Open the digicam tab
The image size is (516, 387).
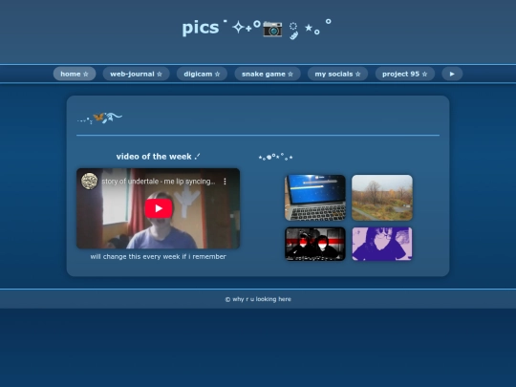[x=202, y=74]
